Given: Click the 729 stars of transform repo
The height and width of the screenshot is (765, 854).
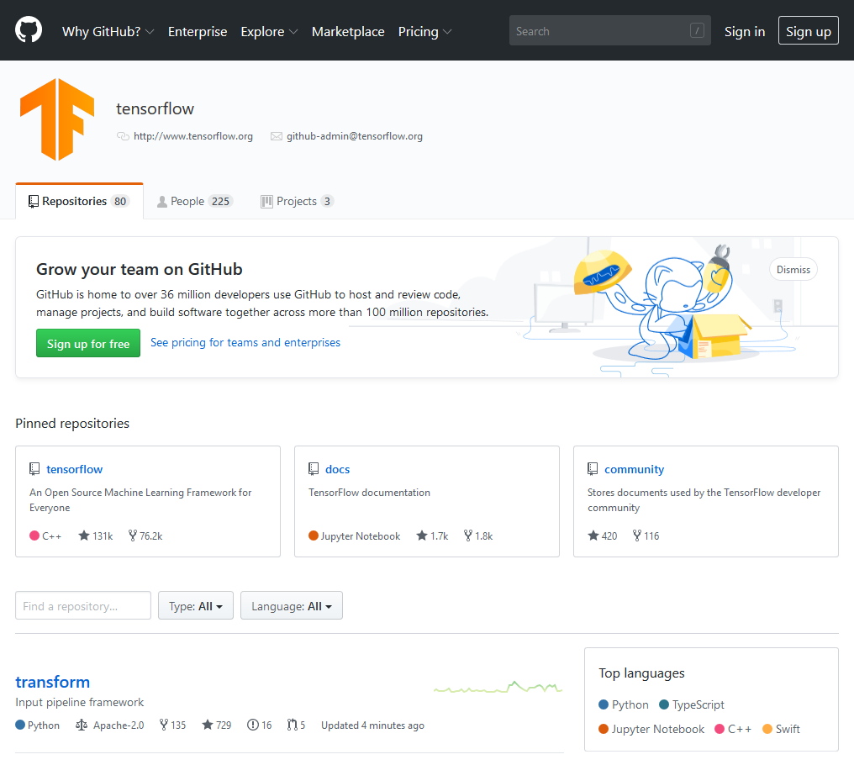Looking at the screenshot, I should pyautogui.click(x=217, y=725).
